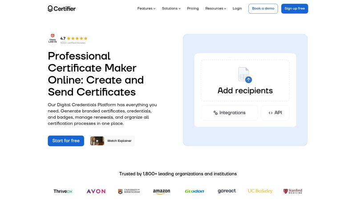Viewport: 356px width, 200px height.
Task: Click the Stanford Medicine logo
Action: pos(292,191)
